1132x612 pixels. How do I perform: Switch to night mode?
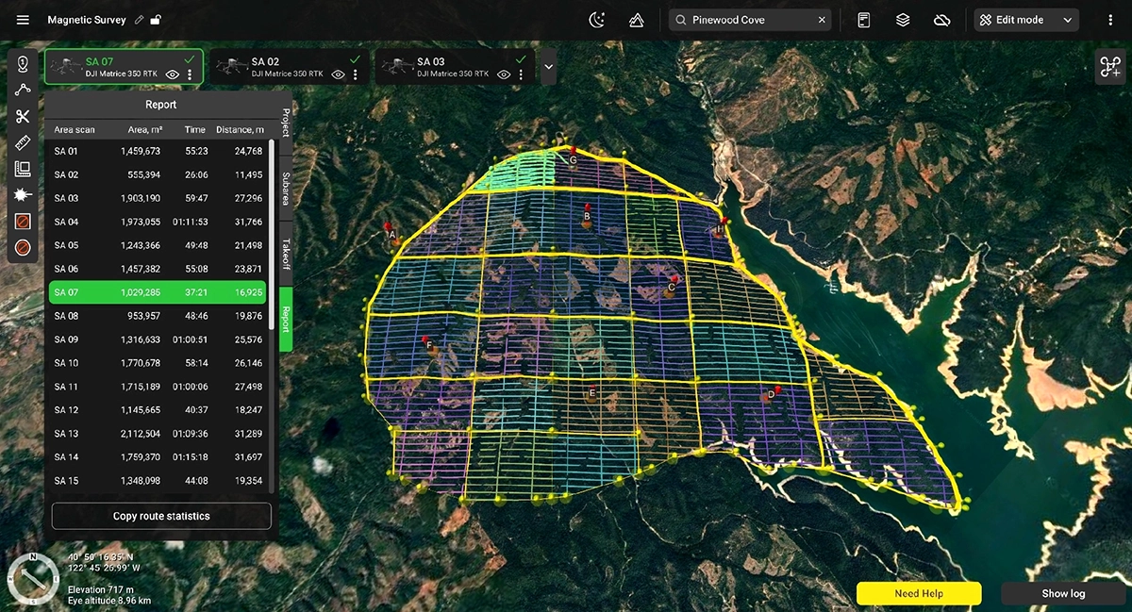[x=597, y=19]
